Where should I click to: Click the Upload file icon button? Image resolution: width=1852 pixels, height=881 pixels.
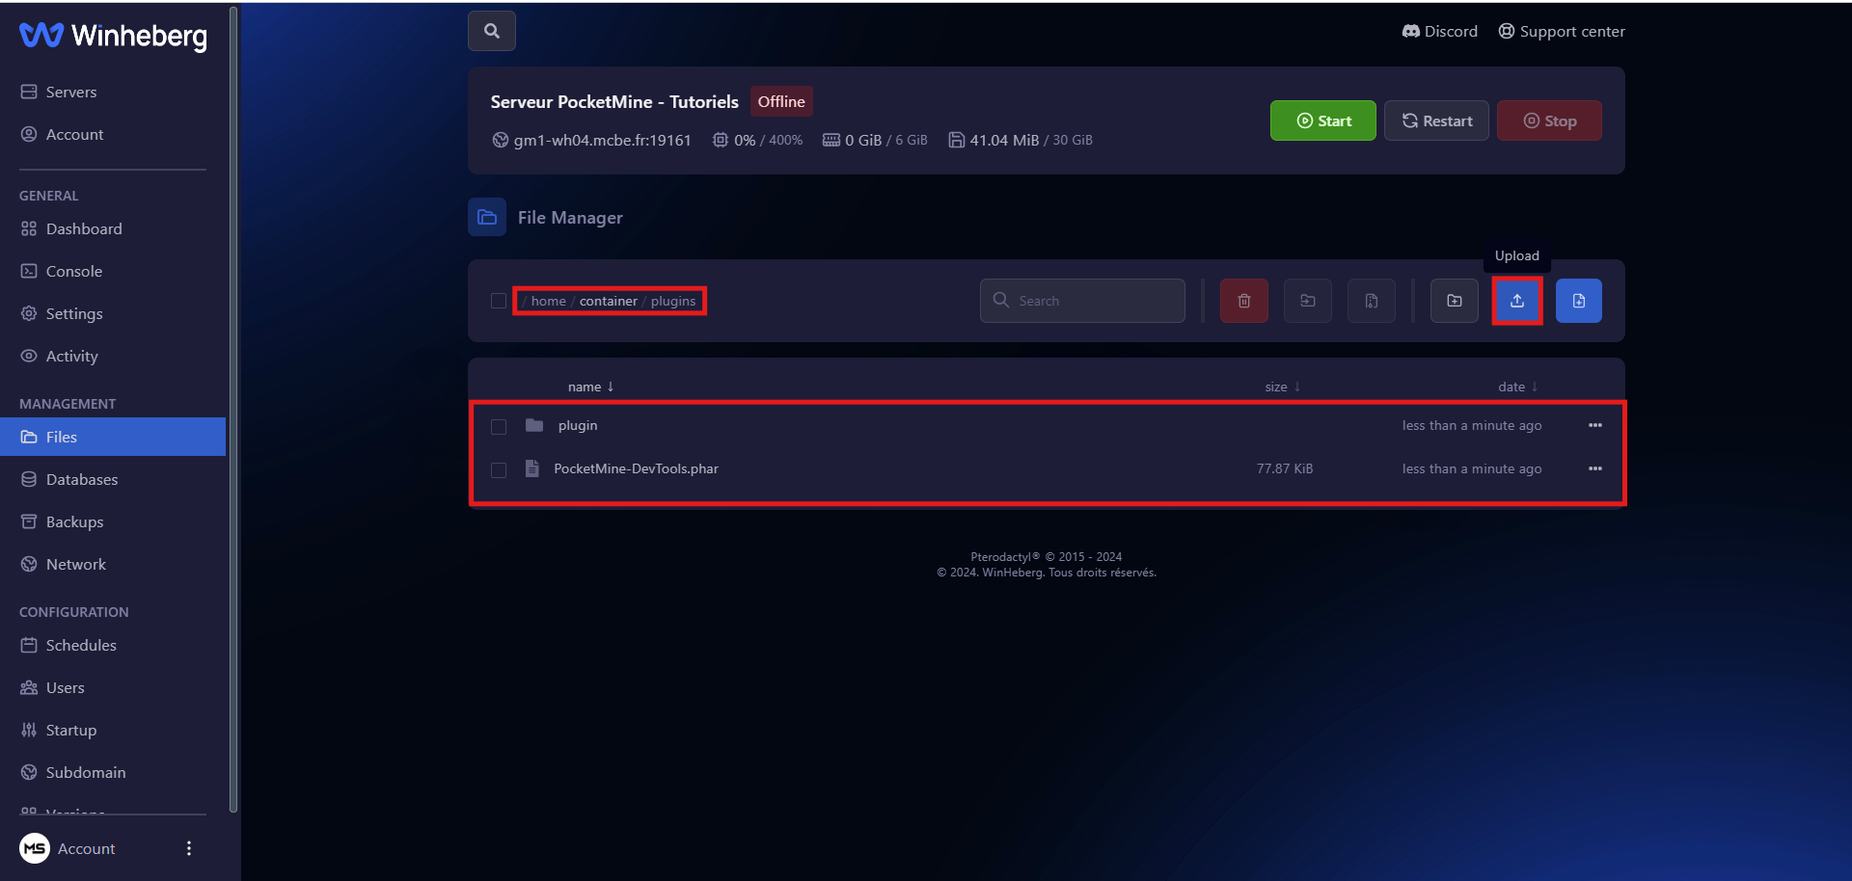(x=1516, y=301)
